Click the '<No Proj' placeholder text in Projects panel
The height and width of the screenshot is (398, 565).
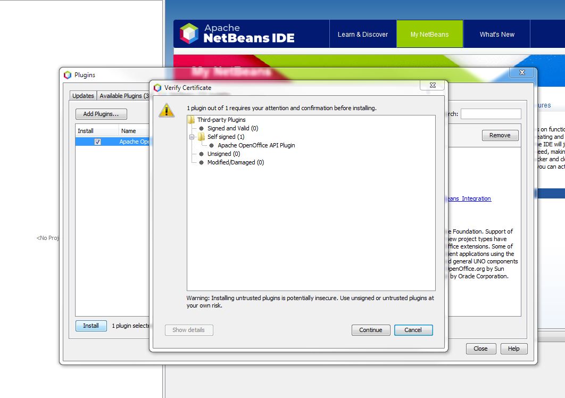(48, 237)
